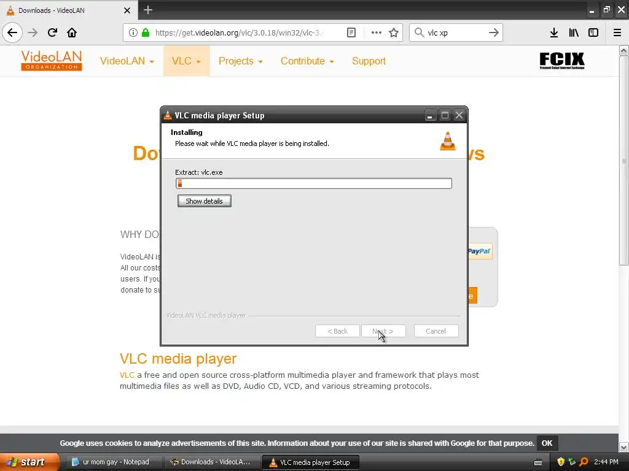Toggle reader view icon in address bar

click(351, 33)
